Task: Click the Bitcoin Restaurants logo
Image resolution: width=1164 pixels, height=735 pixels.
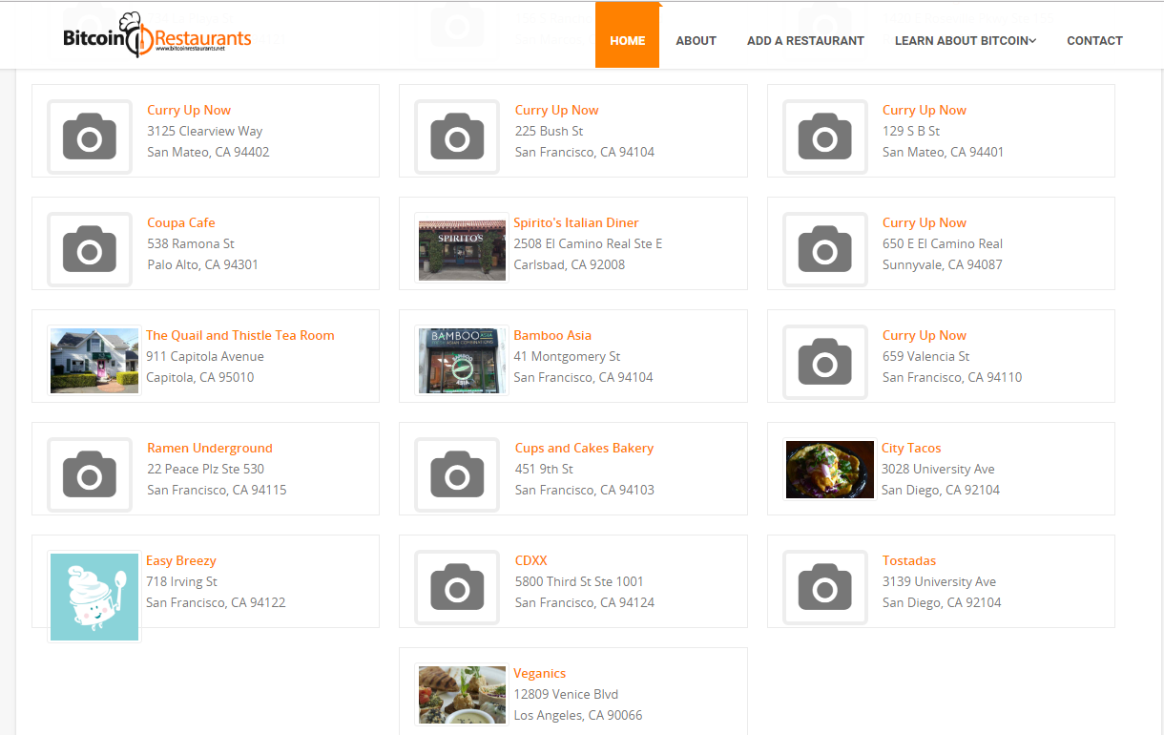Action: (x=157, y=35)
